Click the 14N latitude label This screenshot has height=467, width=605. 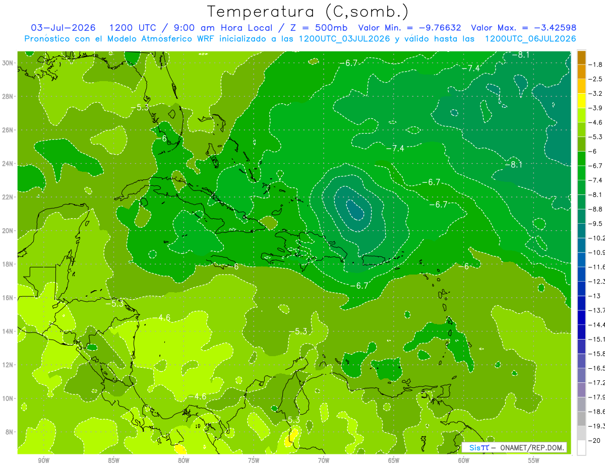[8, 331]
